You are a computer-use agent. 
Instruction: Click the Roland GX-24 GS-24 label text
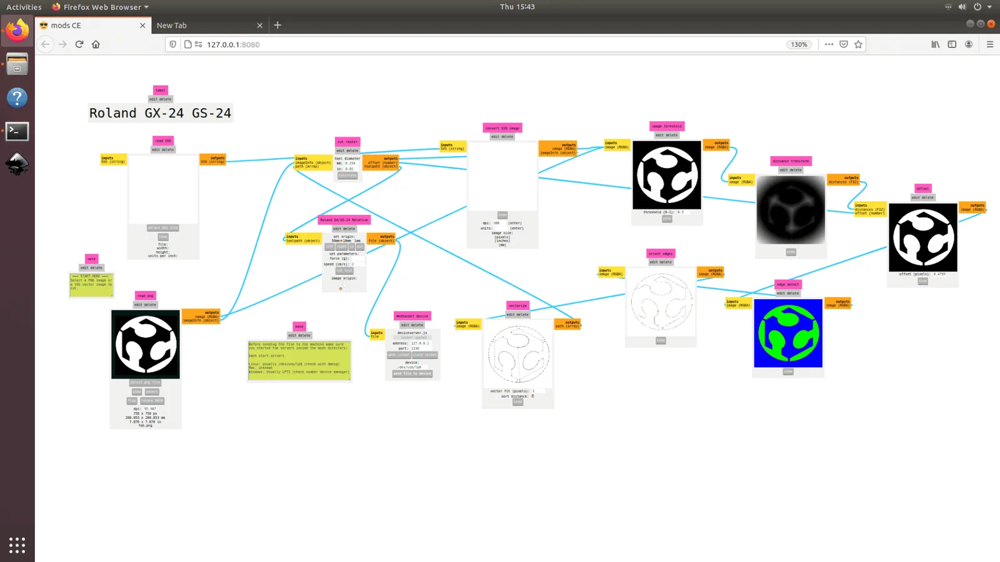(x=160, y=113)
